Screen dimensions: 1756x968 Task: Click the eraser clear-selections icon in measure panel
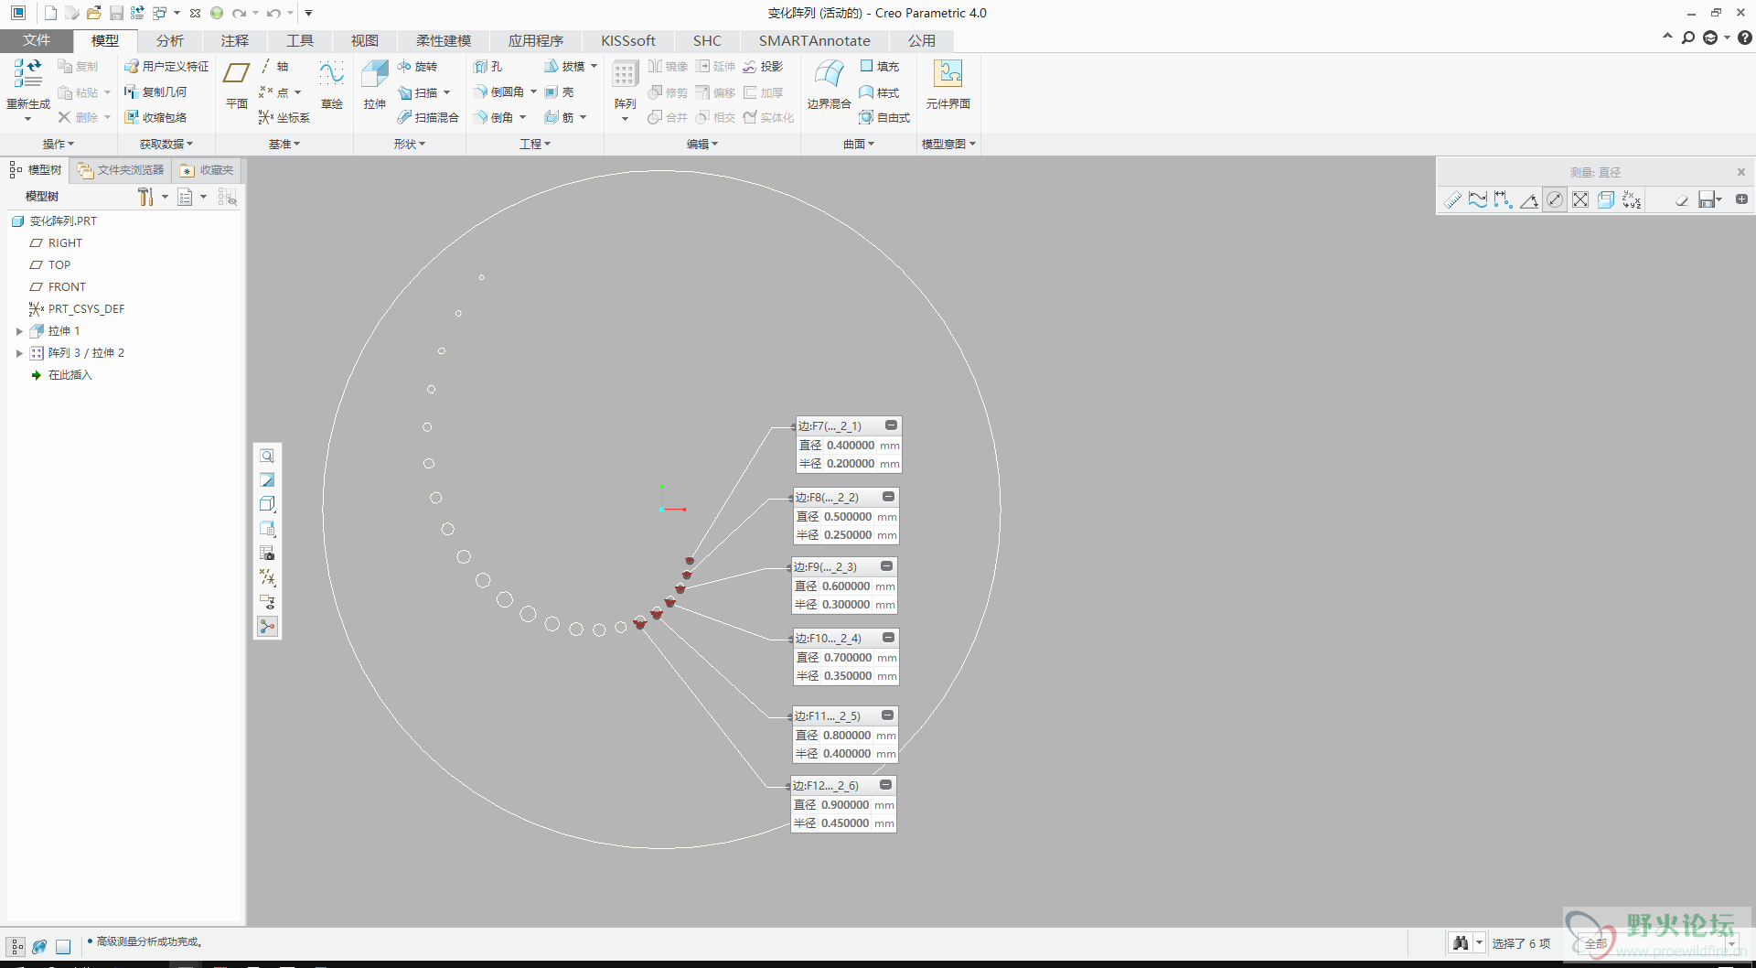coord(1681,199)
